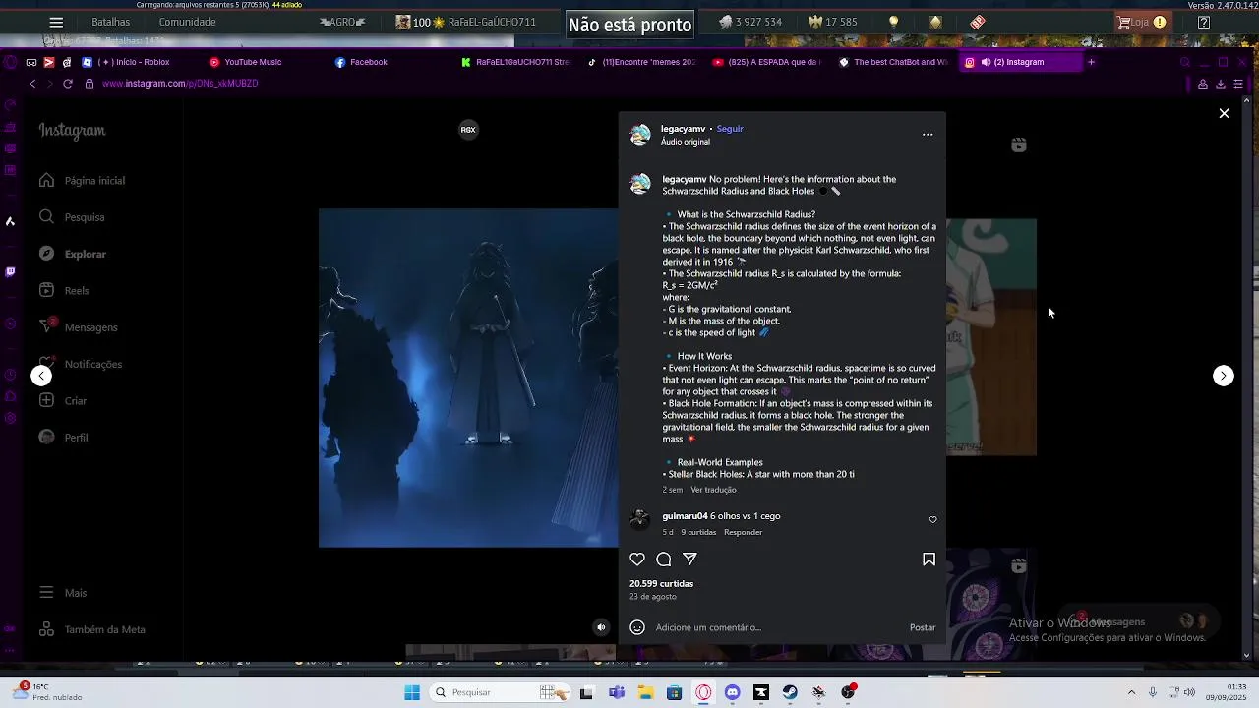Open Mensagens in the Instagram sidebar

(x=78, y=327)
